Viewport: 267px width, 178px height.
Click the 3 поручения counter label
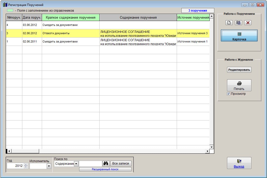point(198,11)
